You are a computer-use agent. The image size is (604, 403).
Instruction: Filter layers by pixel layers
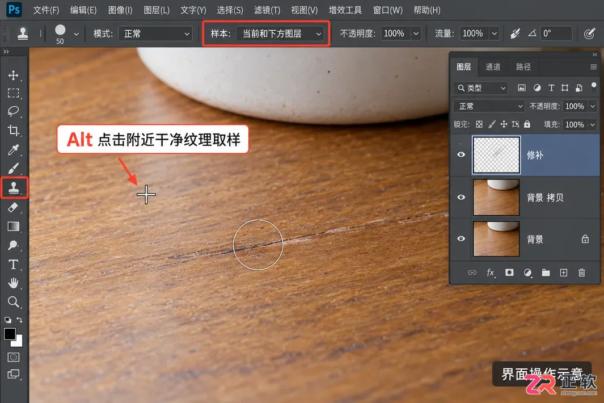click(522, 88)
